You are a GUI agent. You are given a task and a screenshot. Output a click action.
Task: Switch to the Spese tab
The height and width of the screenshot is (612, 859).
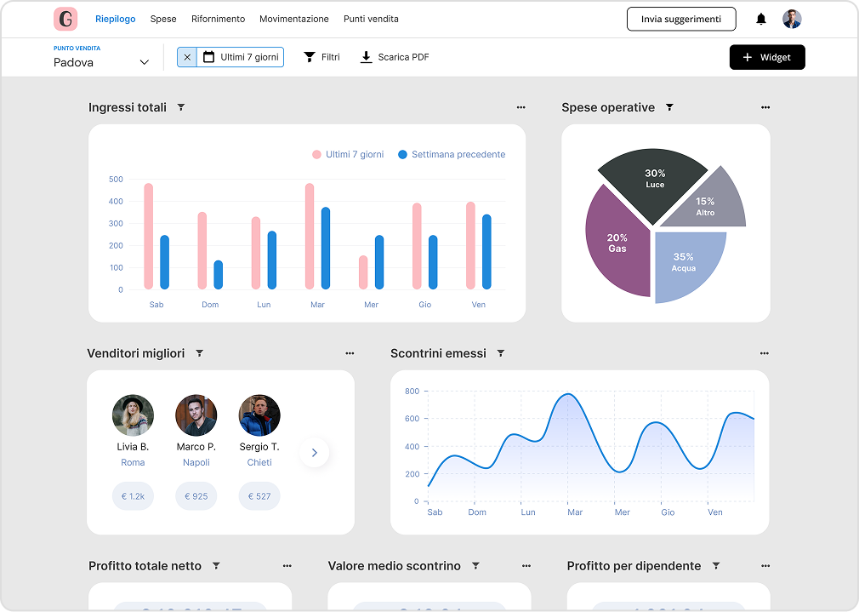[x=163, y=19]
